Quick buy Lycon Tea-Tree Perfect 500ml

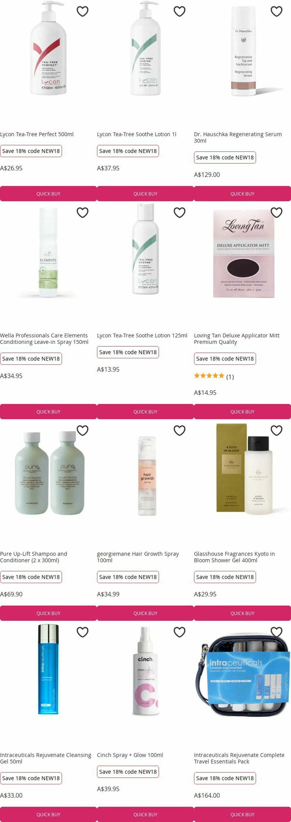click(x=48, y=194)
